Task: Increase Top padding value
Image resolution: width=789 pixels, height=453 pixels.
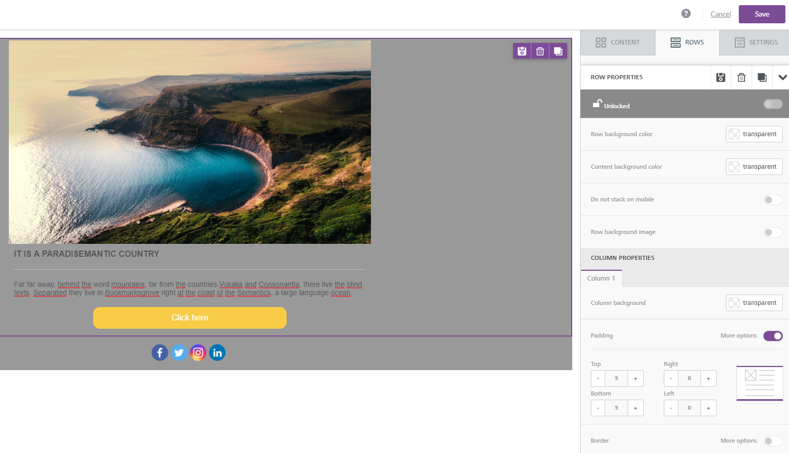Action: (635, 378)
